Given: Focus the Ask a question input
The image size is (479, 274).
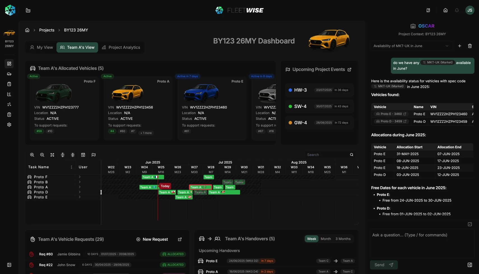Looking at the screenshot, I should 422,243.
